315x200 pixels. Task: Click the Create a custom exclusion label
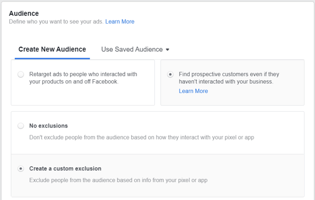pos(65,169)
